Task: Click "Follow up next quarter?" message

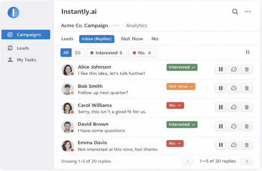Action: (103, 93)
